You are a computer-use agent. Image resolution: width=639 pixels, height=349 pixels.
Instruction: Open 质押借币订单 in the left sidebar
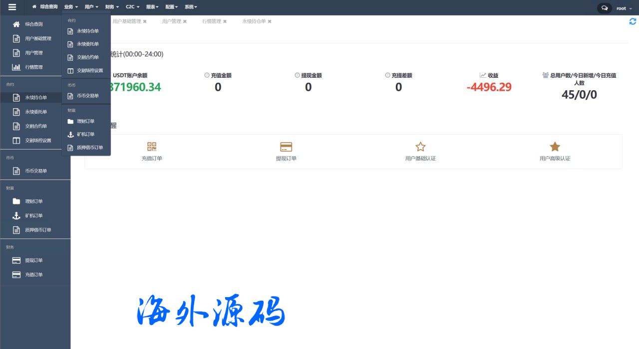(38, 230)
